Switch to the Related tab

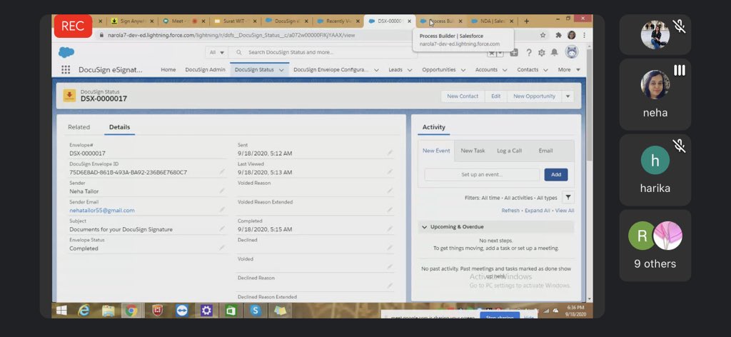click(x=79, y=127)
